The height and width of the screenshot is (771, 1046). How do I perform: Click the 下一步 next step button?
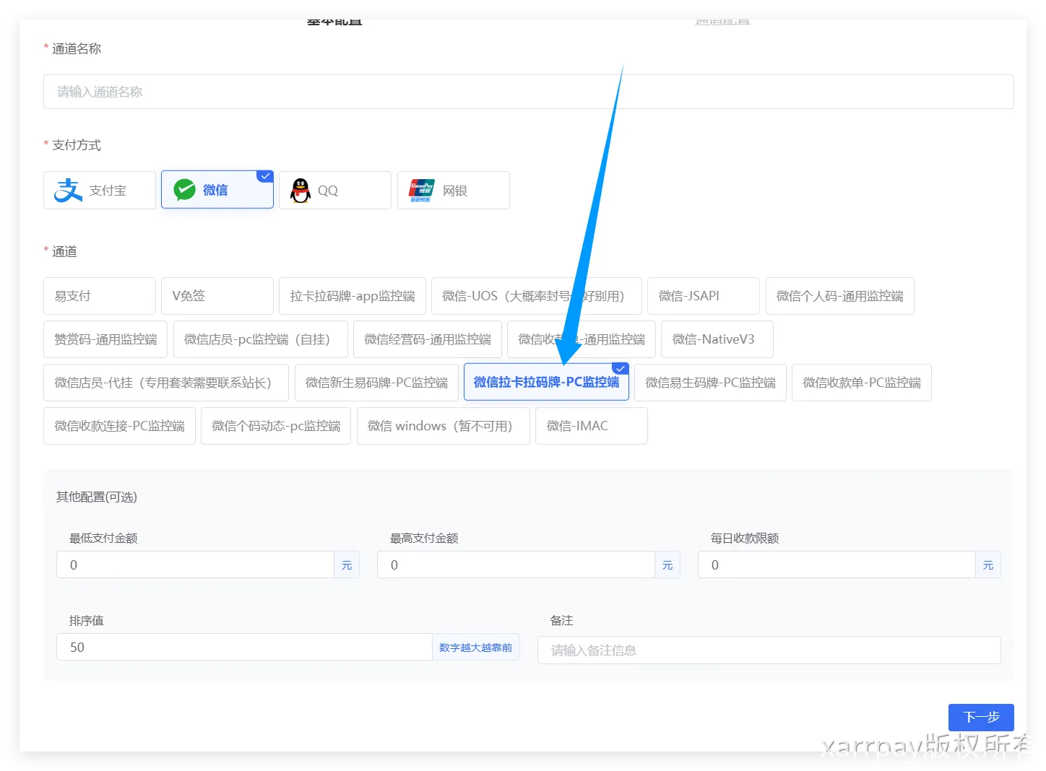click(980, 717)
